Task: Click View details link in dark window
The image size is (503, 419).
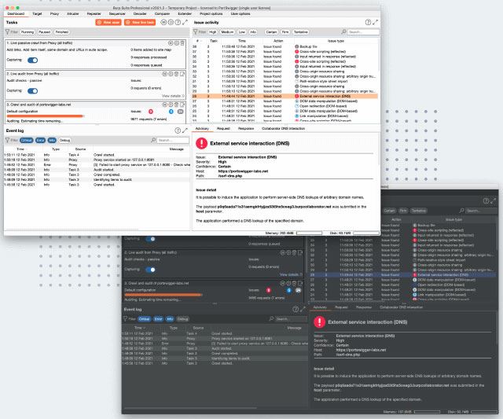Action: tap(291, 274)
